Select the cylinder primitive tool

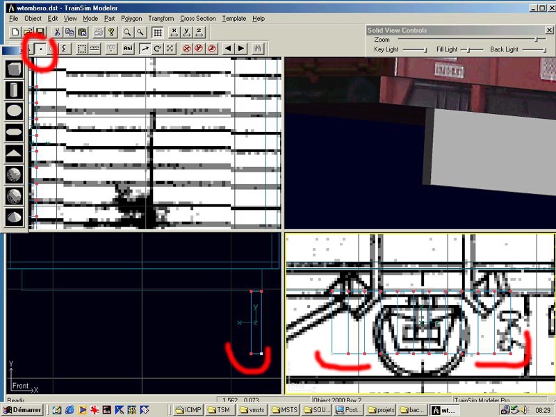coord(15,91)
